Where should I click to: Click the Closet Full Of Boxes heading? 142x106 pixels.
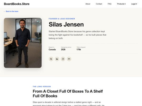68,93
